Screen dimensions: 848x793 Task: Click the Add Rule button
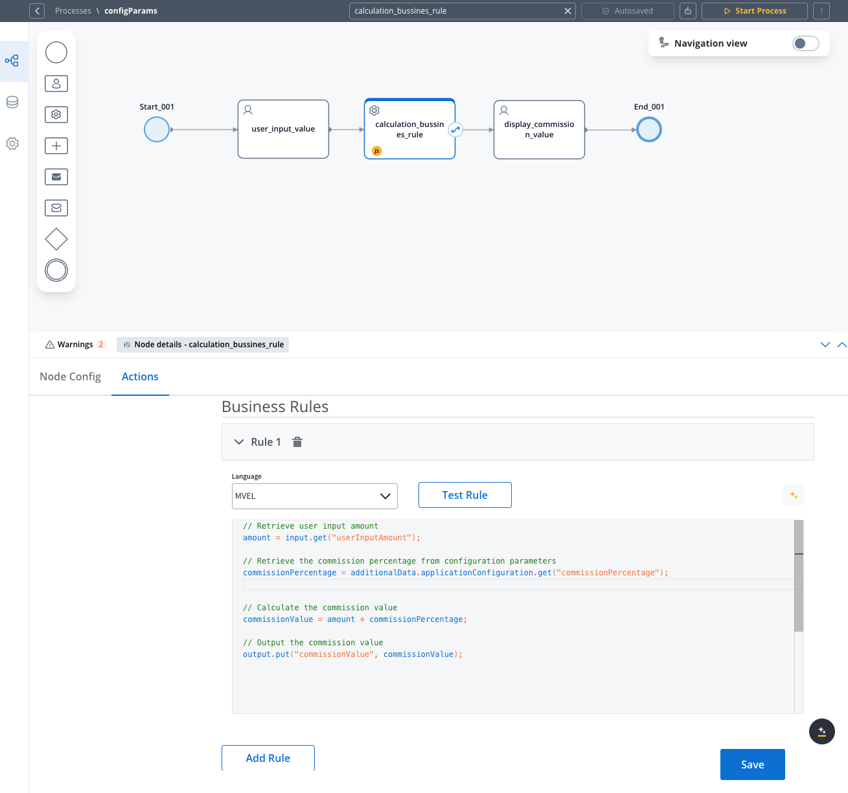pyautogui.click(x=268, y=758)
